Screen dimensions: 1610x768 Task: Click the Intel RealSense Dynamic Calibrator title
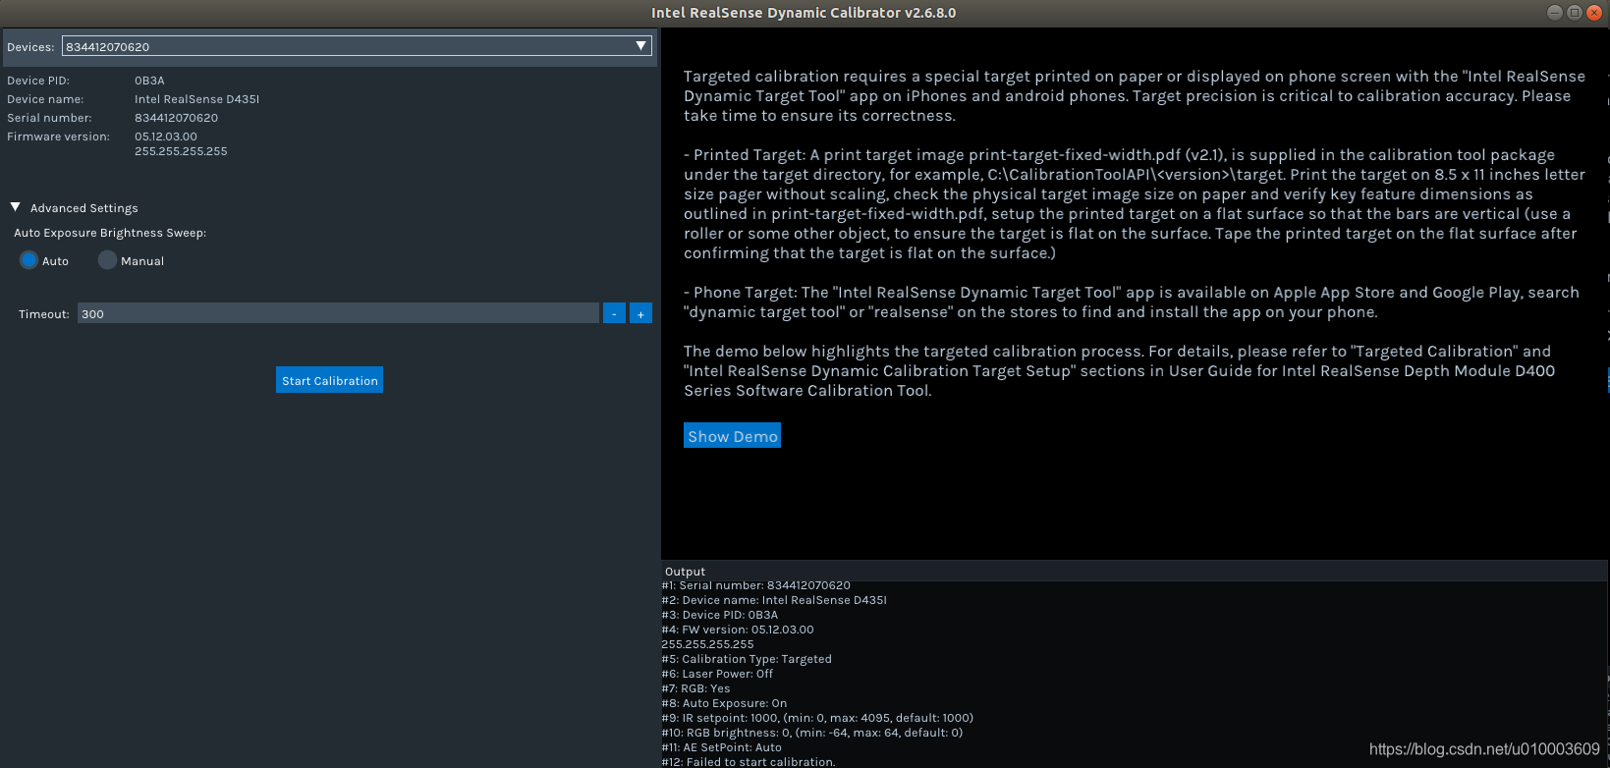click(x=804, y=13)
